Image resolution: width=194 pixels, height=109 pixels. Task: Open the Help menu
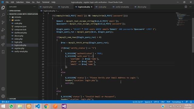coord(53,2)
